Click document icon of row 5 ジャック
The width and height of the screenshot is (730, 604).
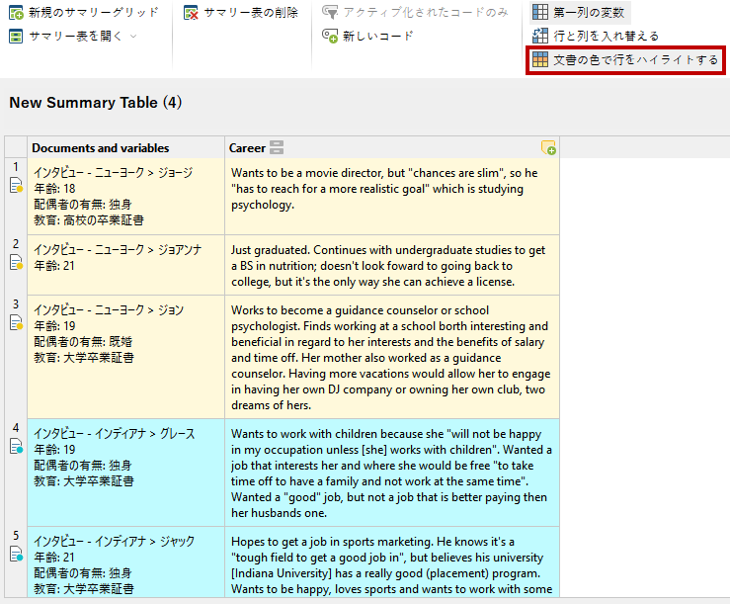click(16, 554)
